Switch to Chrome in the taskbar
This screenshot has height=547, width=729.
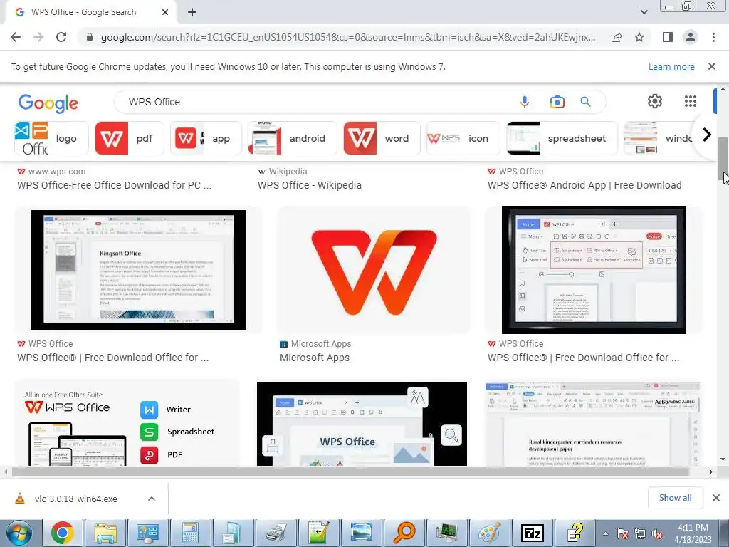[x=63, y=533]
